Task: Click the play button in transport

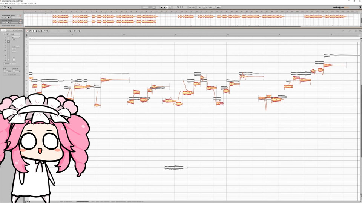Action: coord(167,8)
